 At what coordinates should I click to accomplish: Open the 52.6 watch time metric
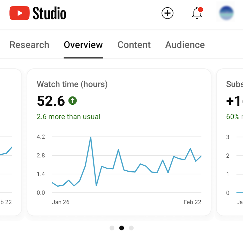point(51,101)
